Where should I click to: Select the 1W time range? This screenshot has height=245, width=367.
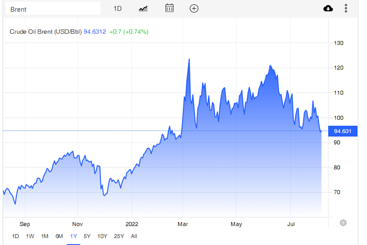pyautogui.click(x=30, y=236)
